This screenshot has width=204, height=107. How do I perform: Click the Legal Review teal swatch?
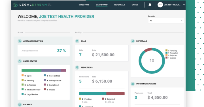pyautogui.click(x=22, y=94)
